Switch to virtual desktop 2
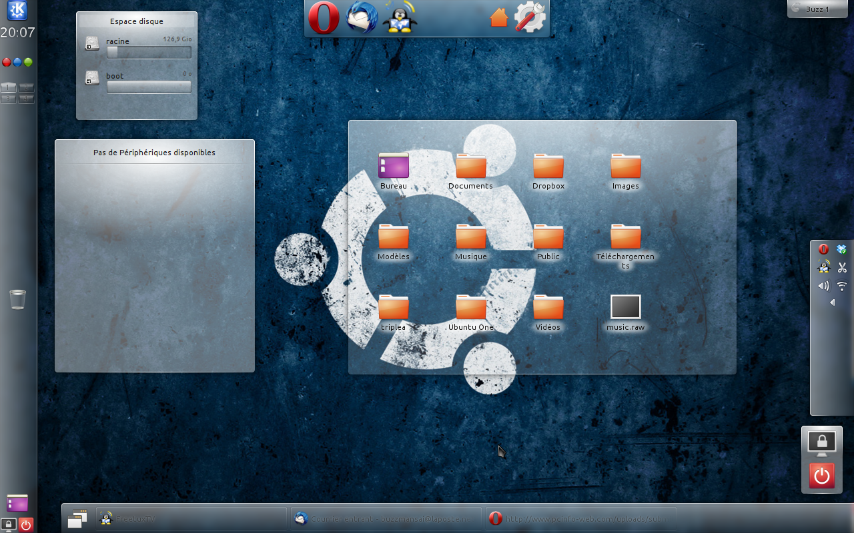Viewport: 854px width, 533px height. [x=27, y=87]
